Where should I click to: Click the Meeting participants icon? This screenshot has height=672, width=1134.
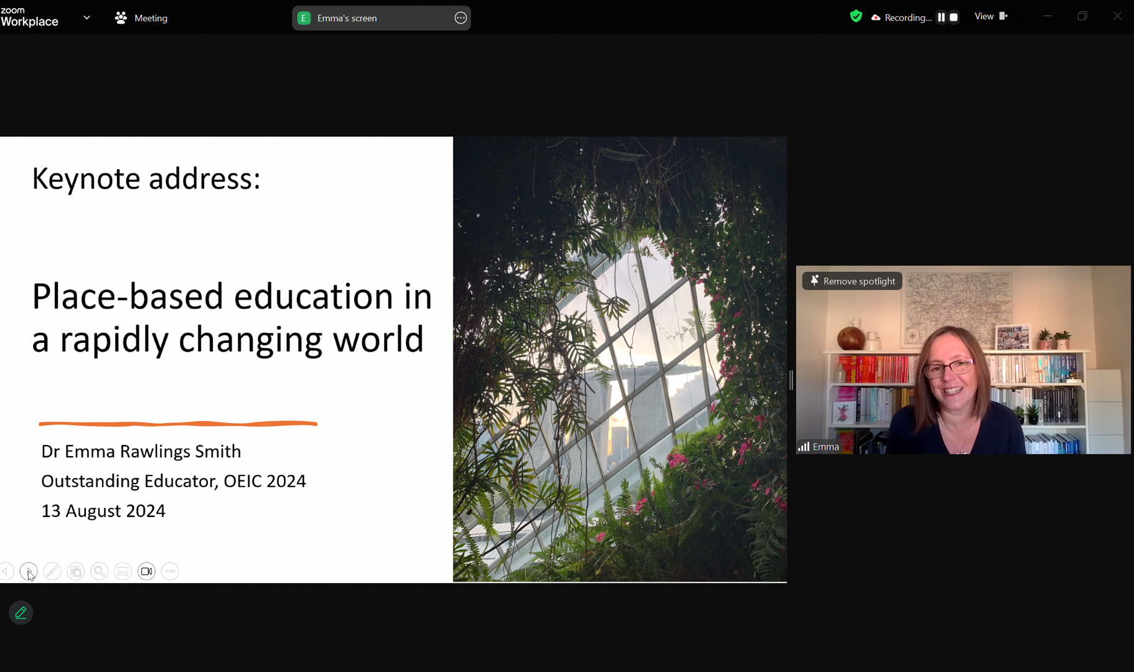pyautogui.click(x=121, y=18)
